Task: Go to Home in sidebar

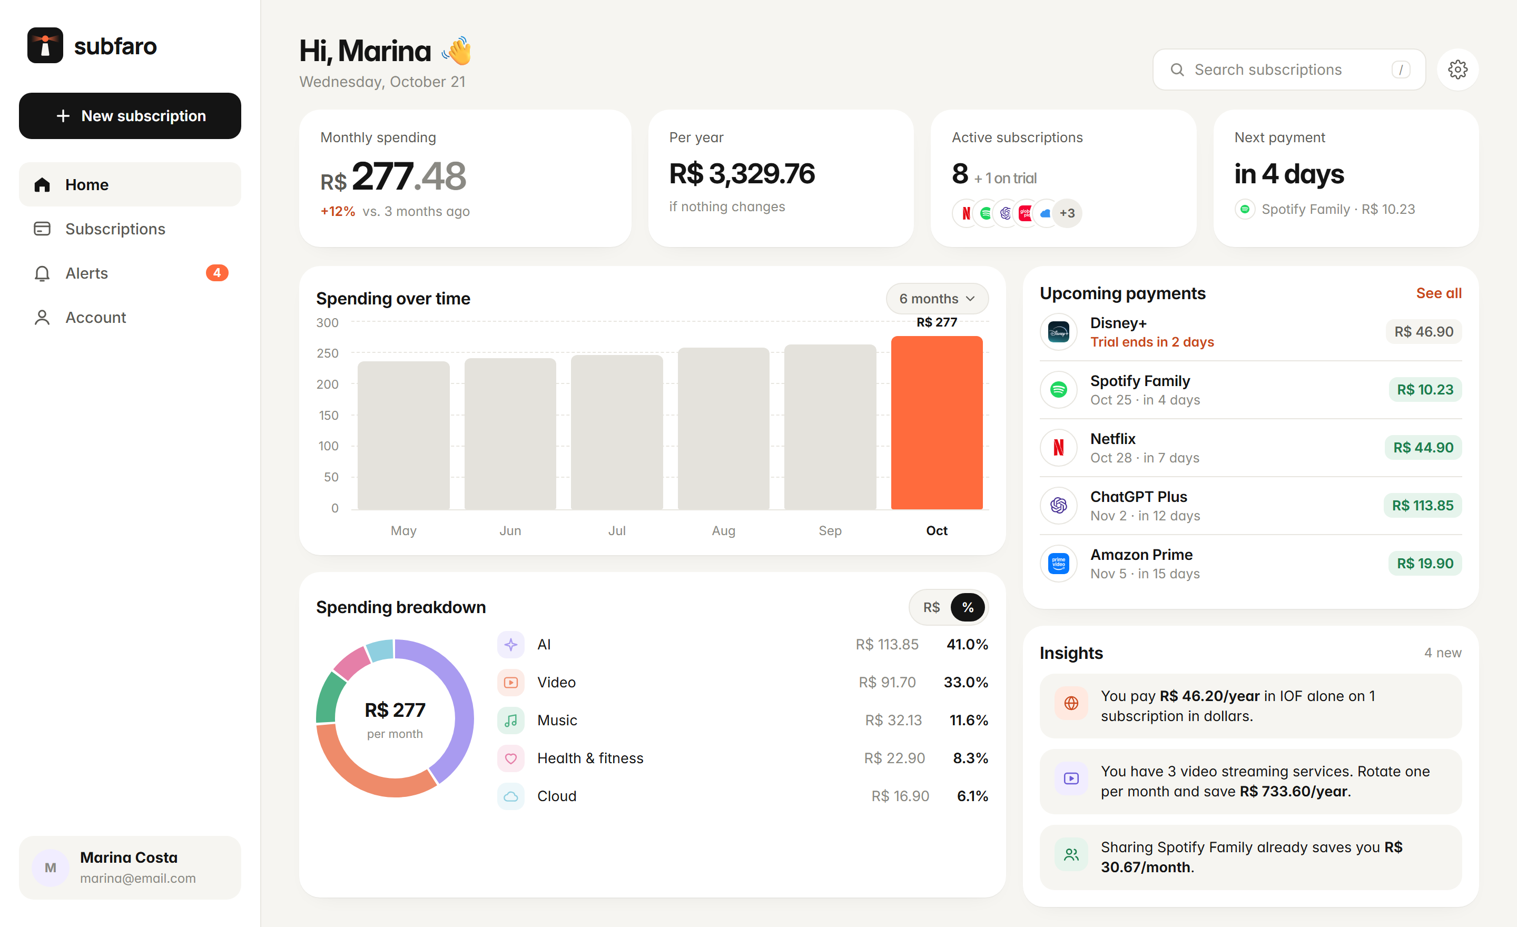Action: pos(130,185)
